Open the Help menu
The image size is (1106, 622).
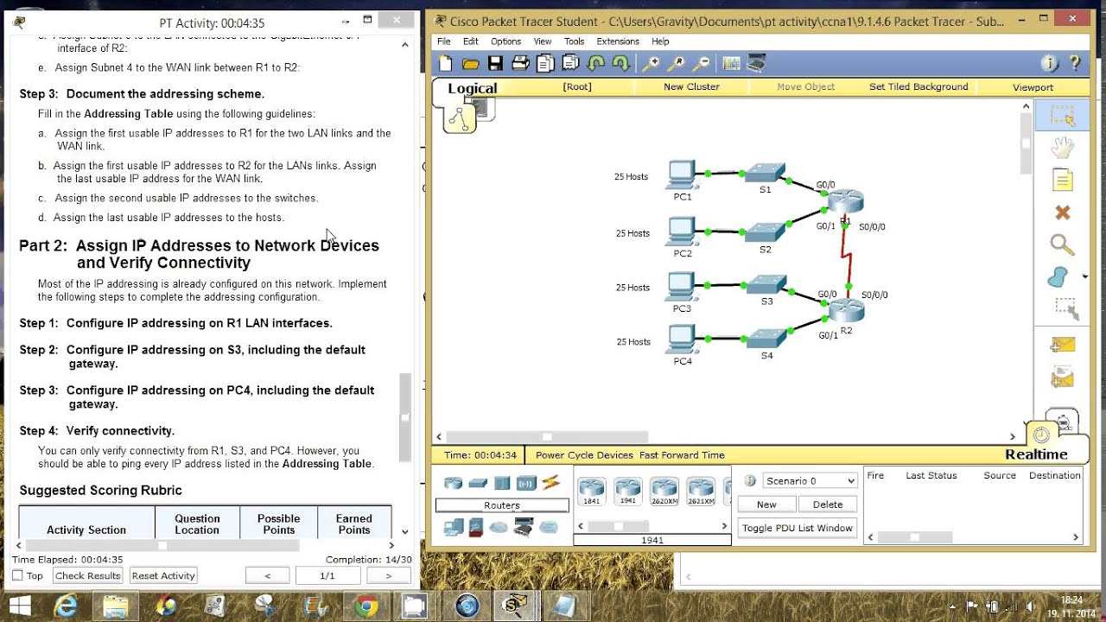[x=660, y=41]
